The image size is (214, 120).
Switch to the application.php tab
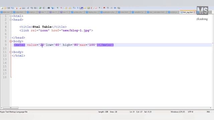click(x=108, y=12)
